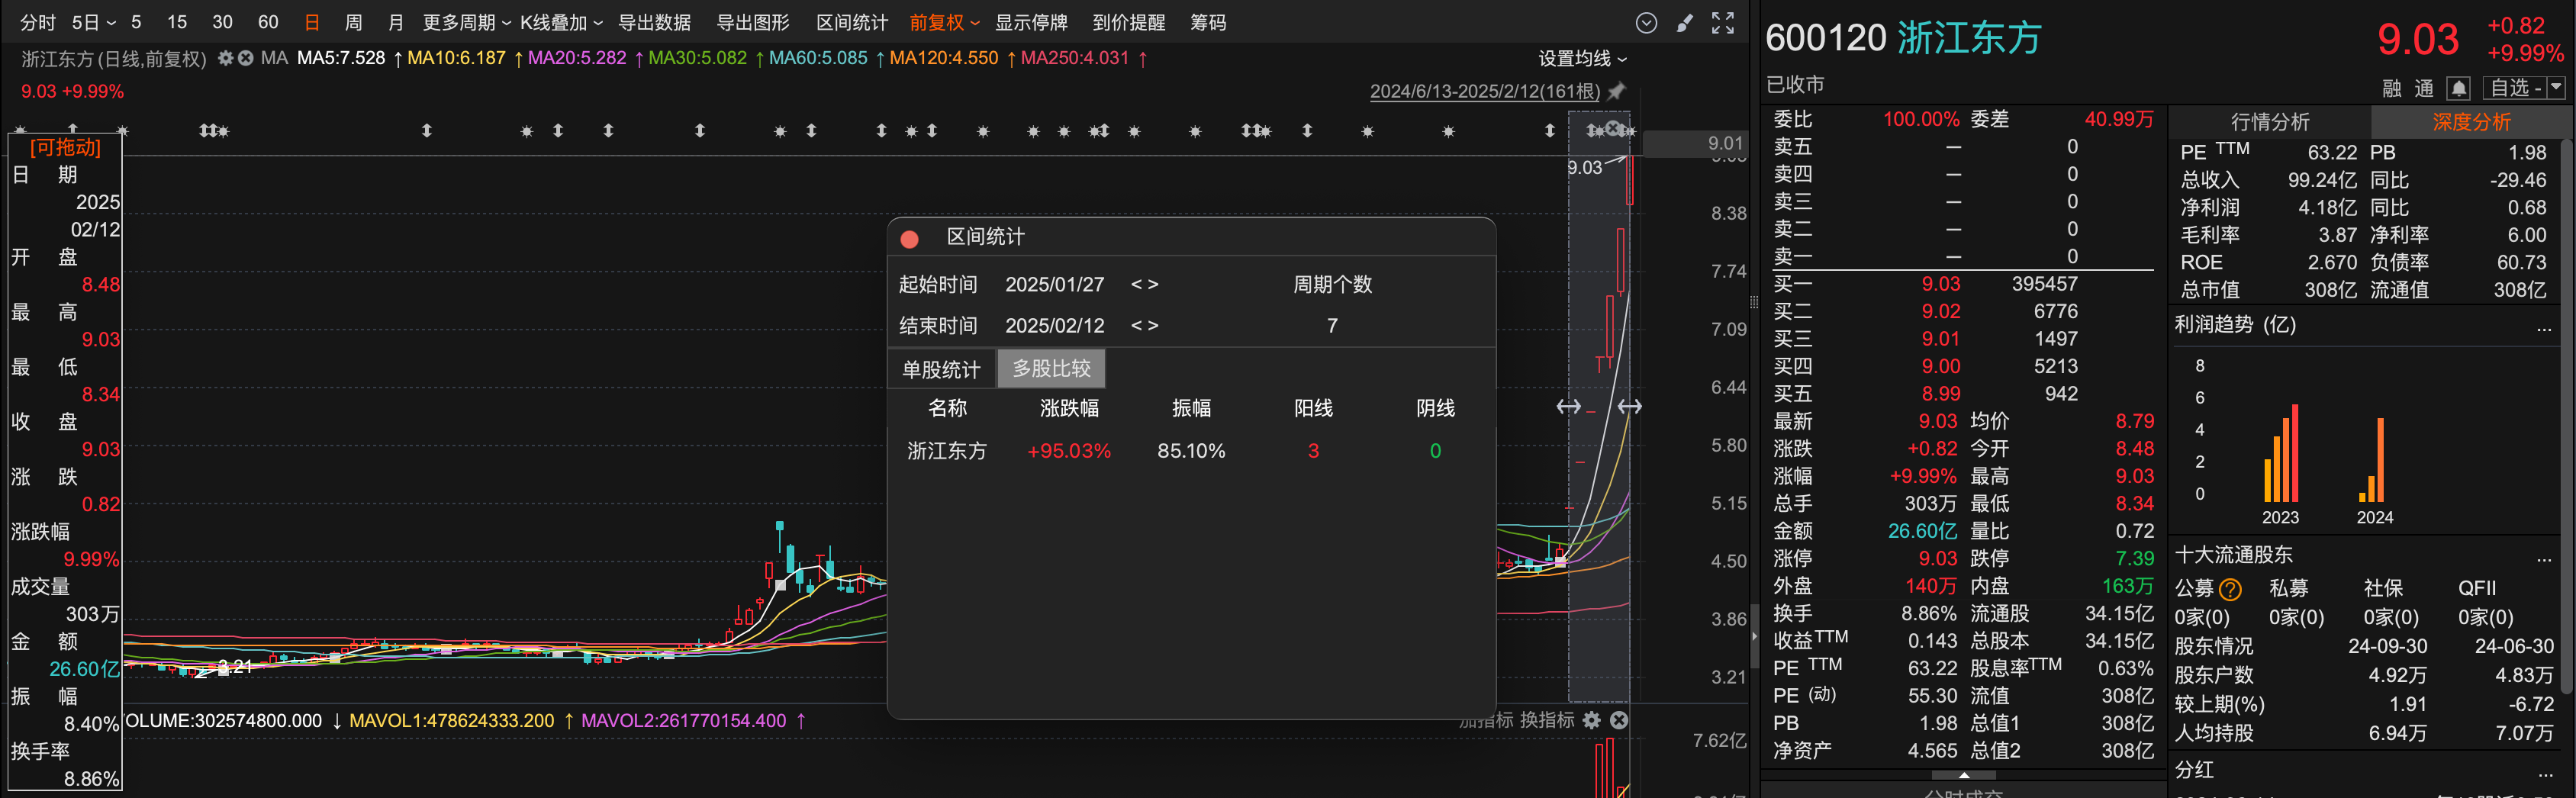Click the 2024 profit trend bar group

(x=2373, y=460)
